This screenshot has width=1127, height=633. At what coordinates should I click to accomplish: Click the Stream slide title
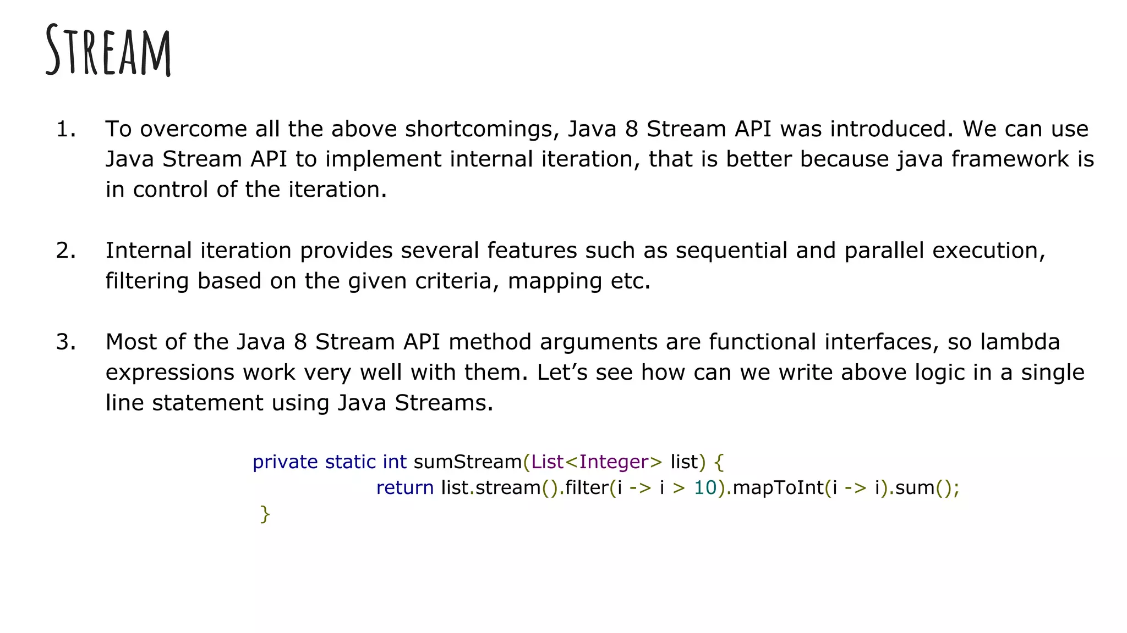(108, 50)
